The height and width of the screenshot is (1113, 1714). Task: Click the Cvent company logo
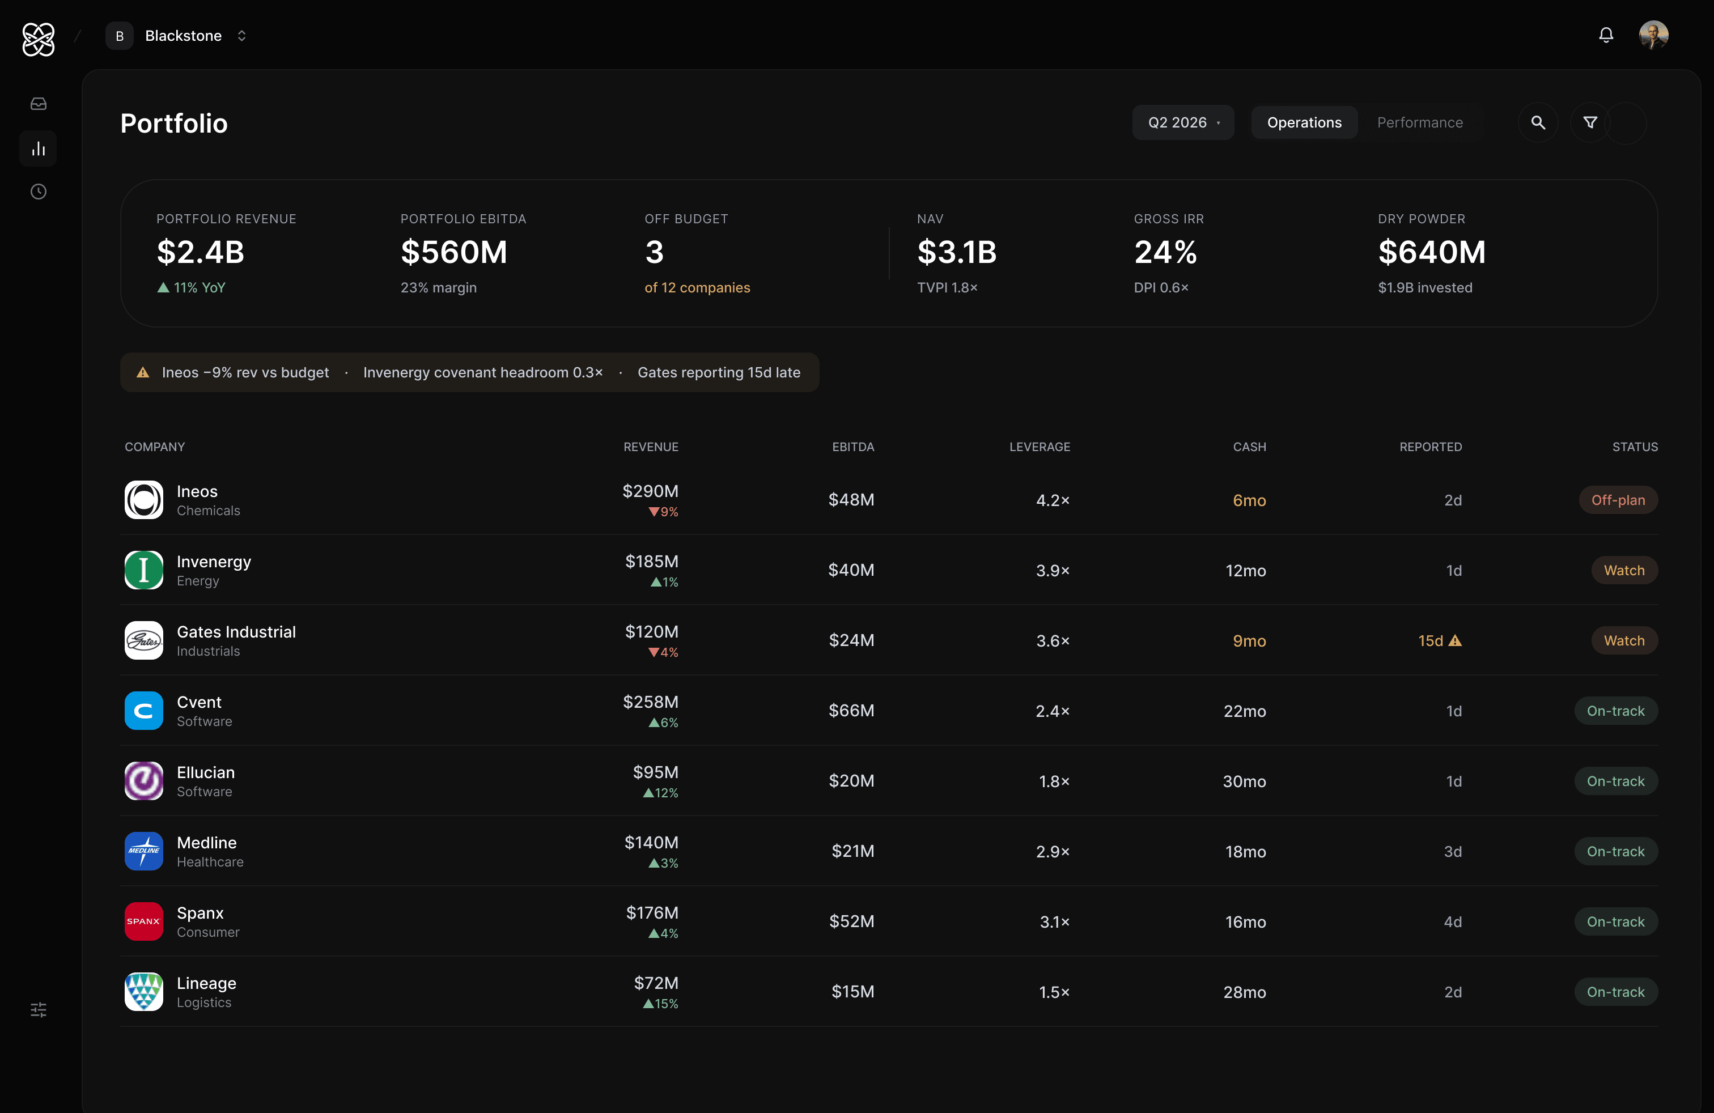click(x=144, y=711)
